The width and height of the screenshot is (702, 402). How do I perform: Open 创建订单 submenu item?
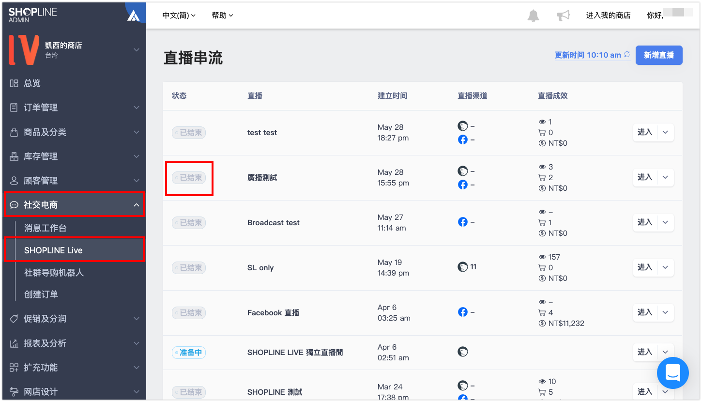[x=41, y=294]
